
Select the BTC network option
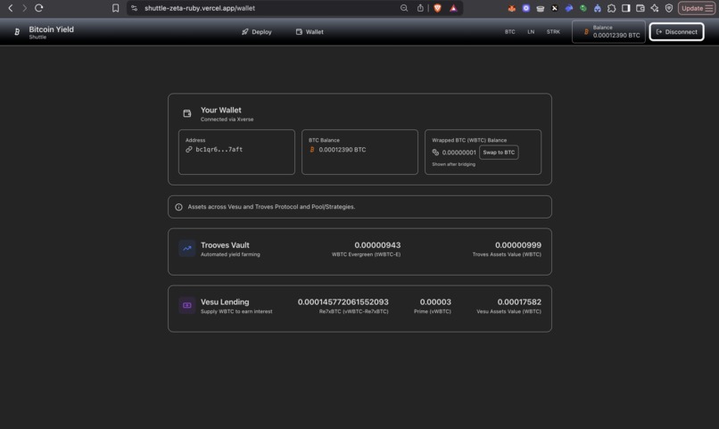click(510, 31)
